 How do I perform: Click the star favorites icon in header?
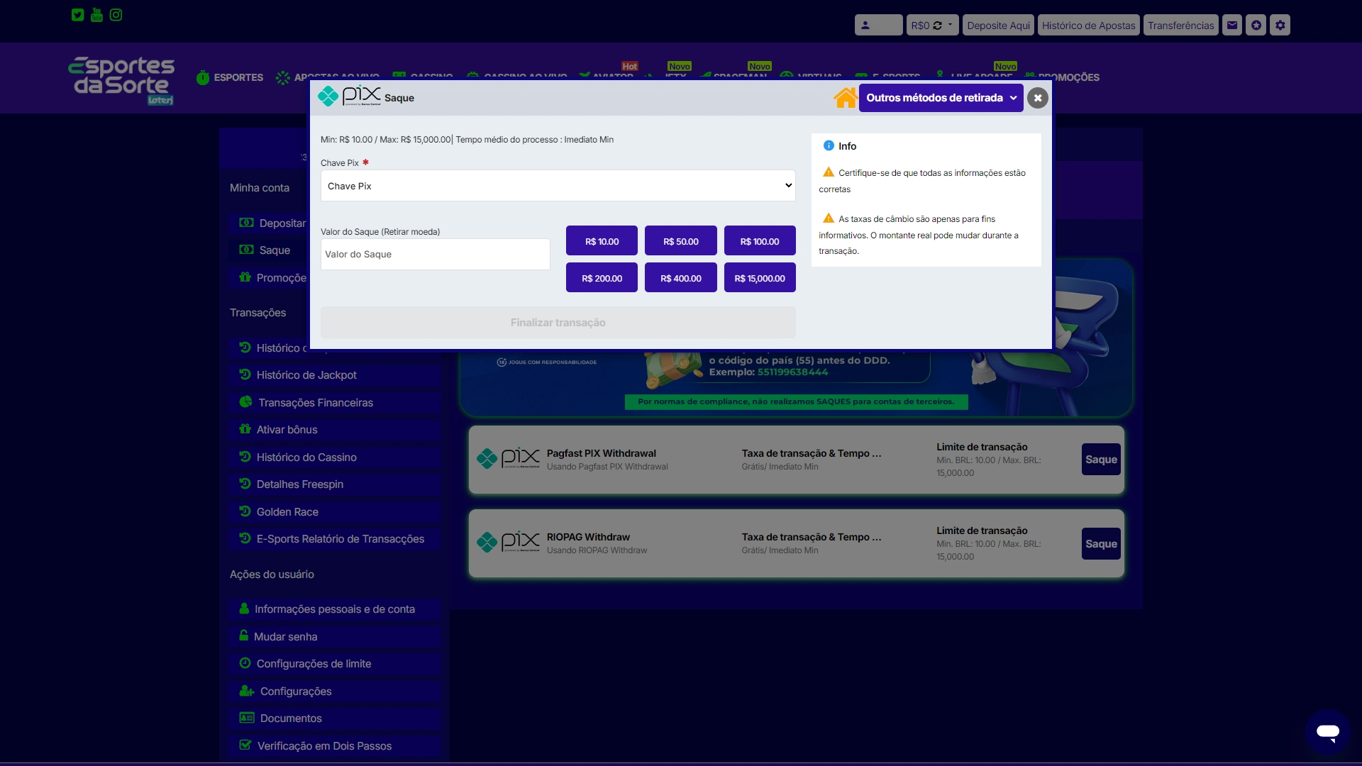(x=1256, y=26)
